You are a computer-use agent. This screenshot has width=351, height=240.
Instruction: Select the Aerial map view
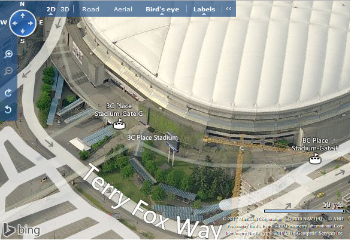click(123, 10)
